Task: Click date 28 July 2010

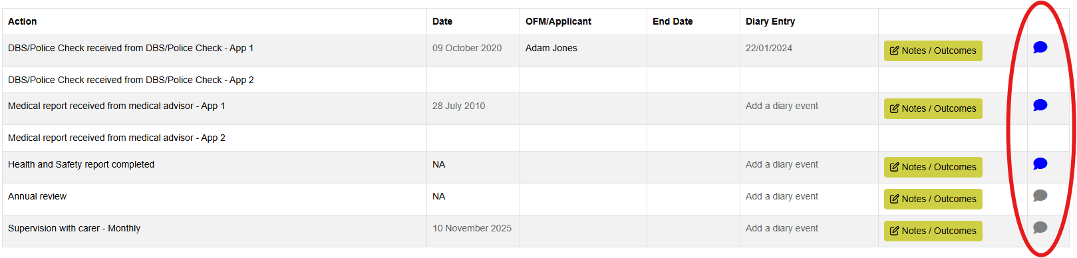Action: [458, 106]
